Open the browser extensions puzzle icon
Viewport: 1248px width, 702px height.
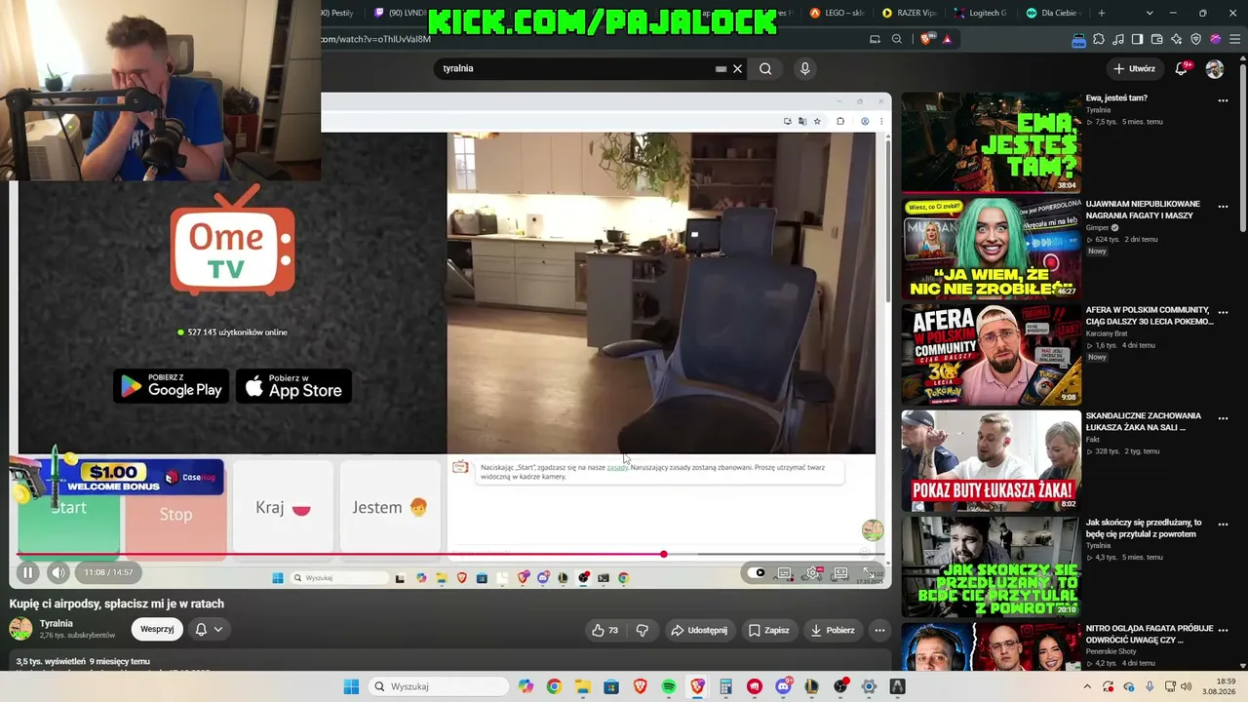point(1099,39)
